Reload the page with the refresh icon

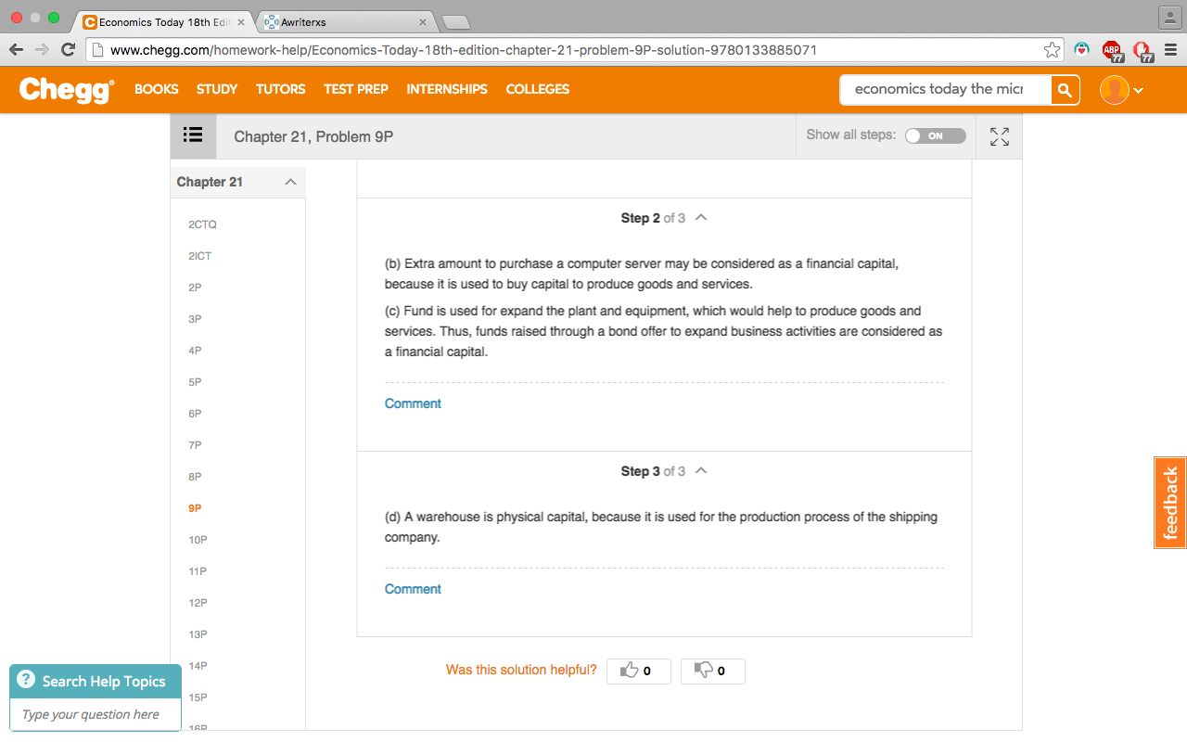pyautogui.click(x=68, y=50)
